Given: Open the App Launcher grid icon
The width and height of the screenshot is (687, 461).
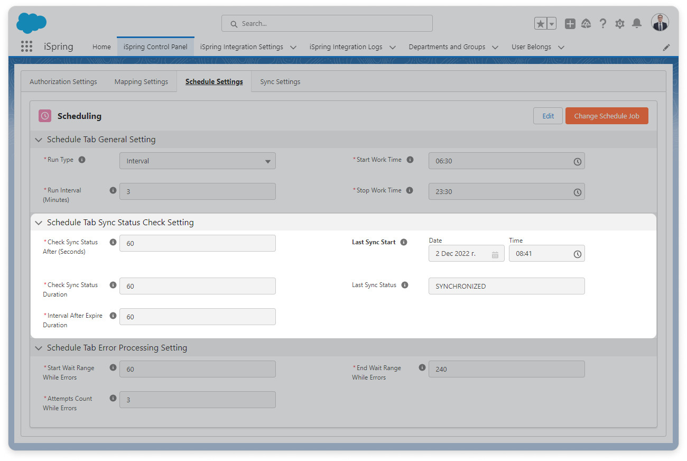Looking at the screenshot, I should point(26,47).
